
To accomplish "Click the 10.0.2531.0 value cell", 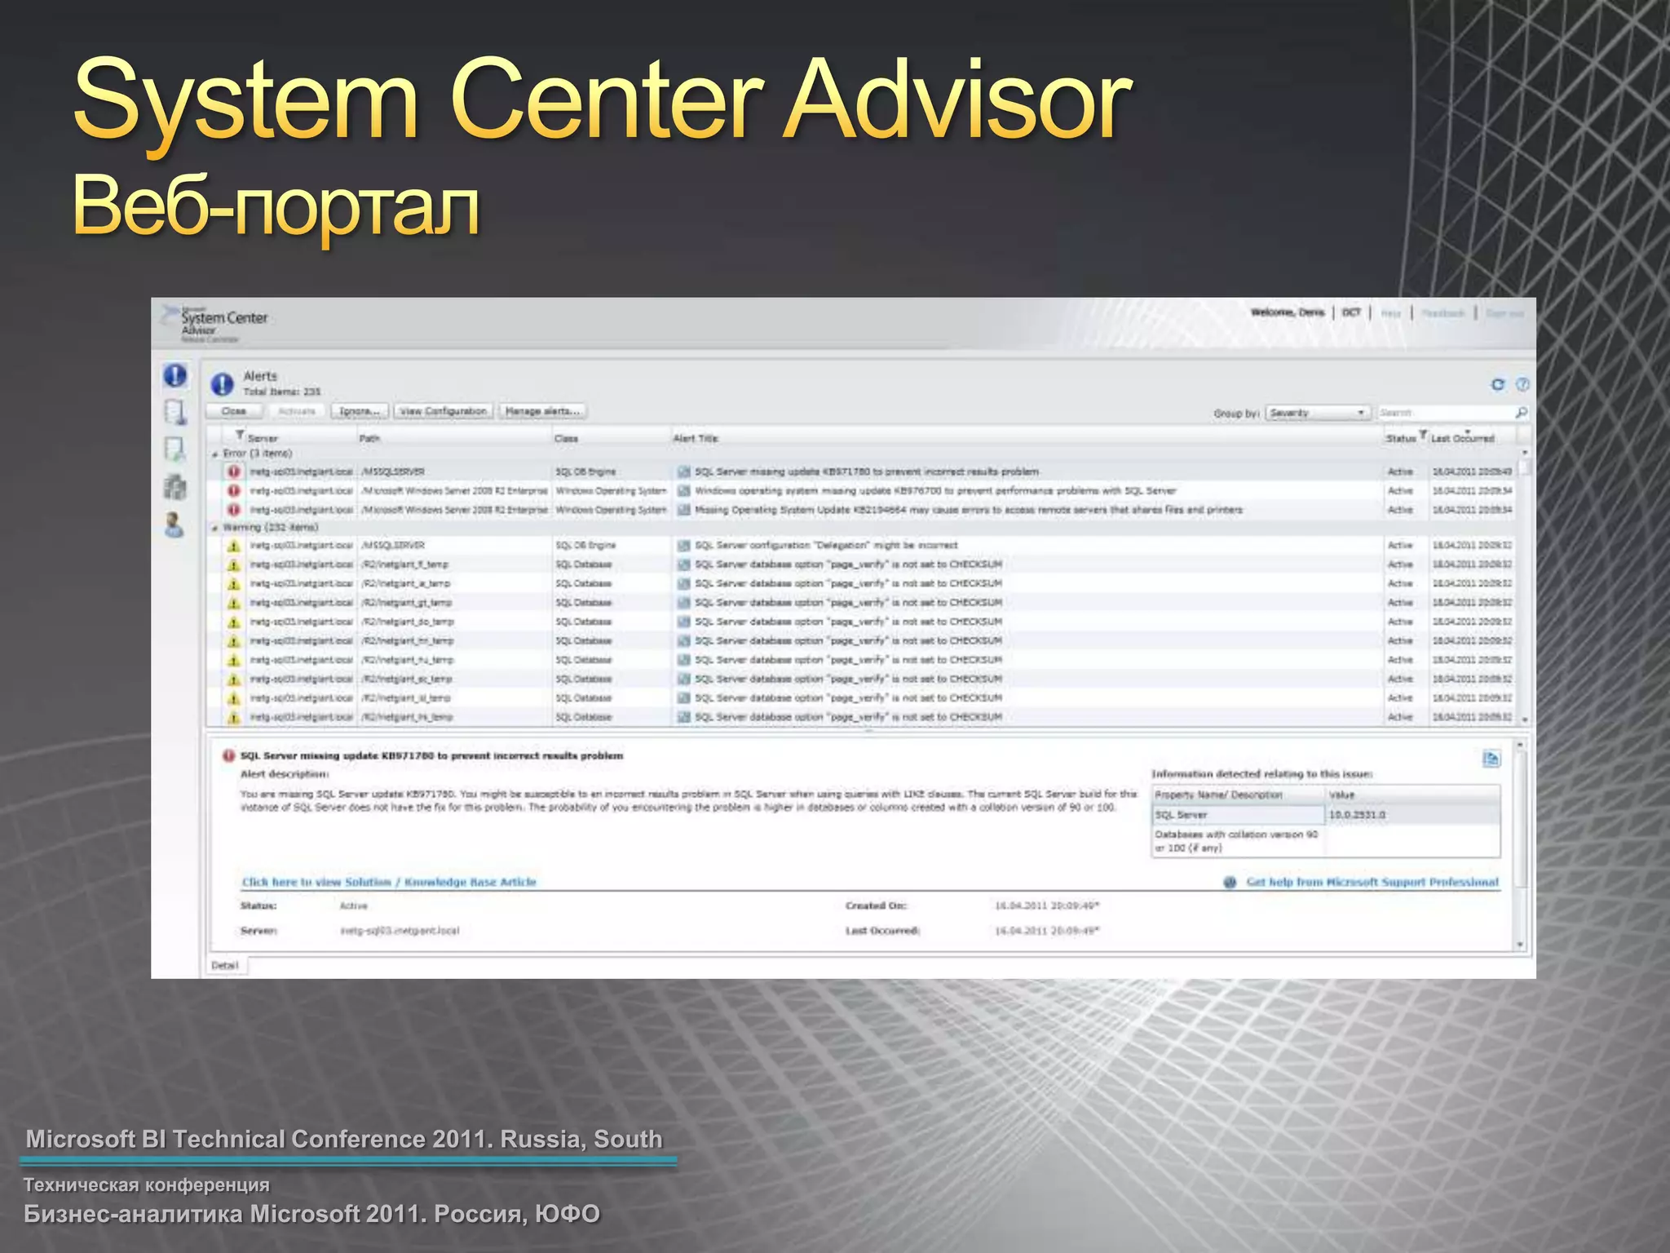I will [1412, 815].
